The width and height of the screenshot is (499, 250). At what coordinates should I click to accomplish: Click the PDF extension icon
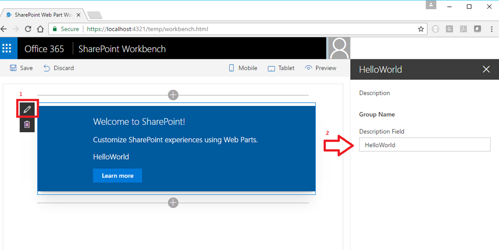[463, 29]
